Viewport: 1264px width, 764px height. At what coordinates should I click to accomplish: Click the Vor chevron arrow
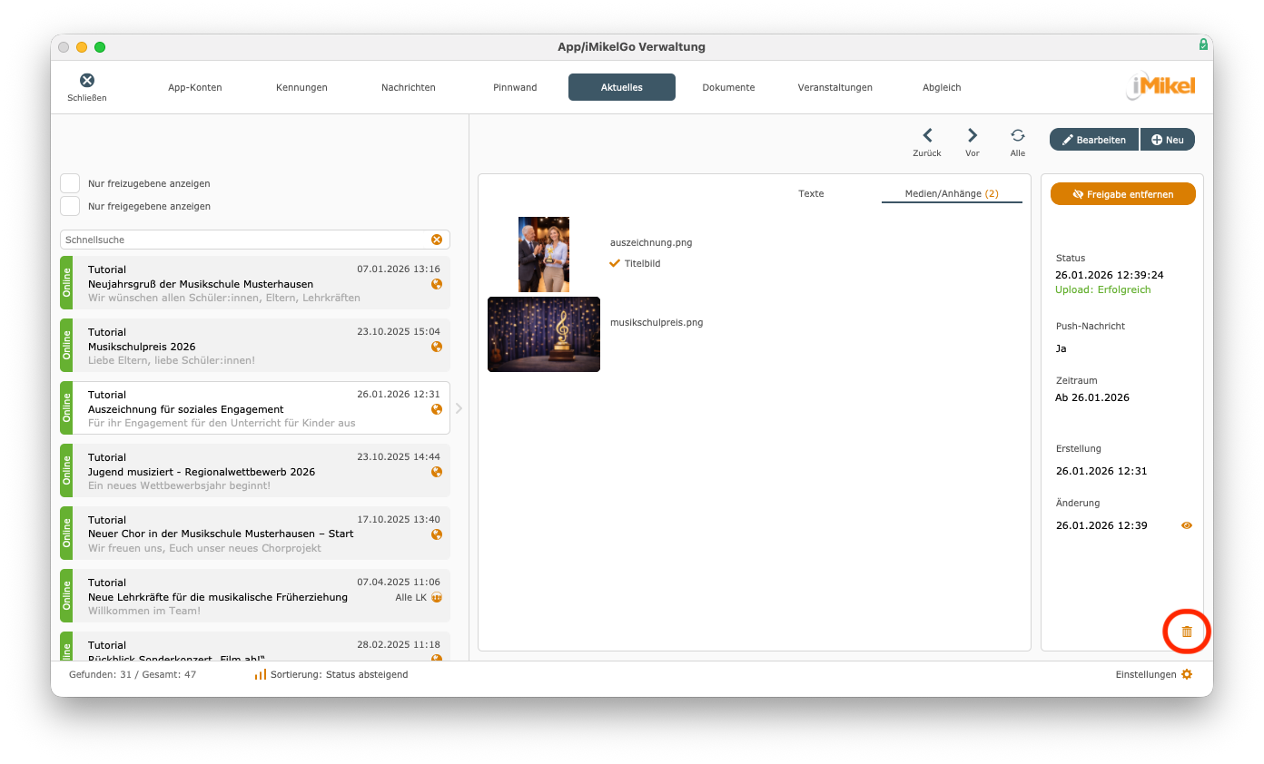click(972, 136)
